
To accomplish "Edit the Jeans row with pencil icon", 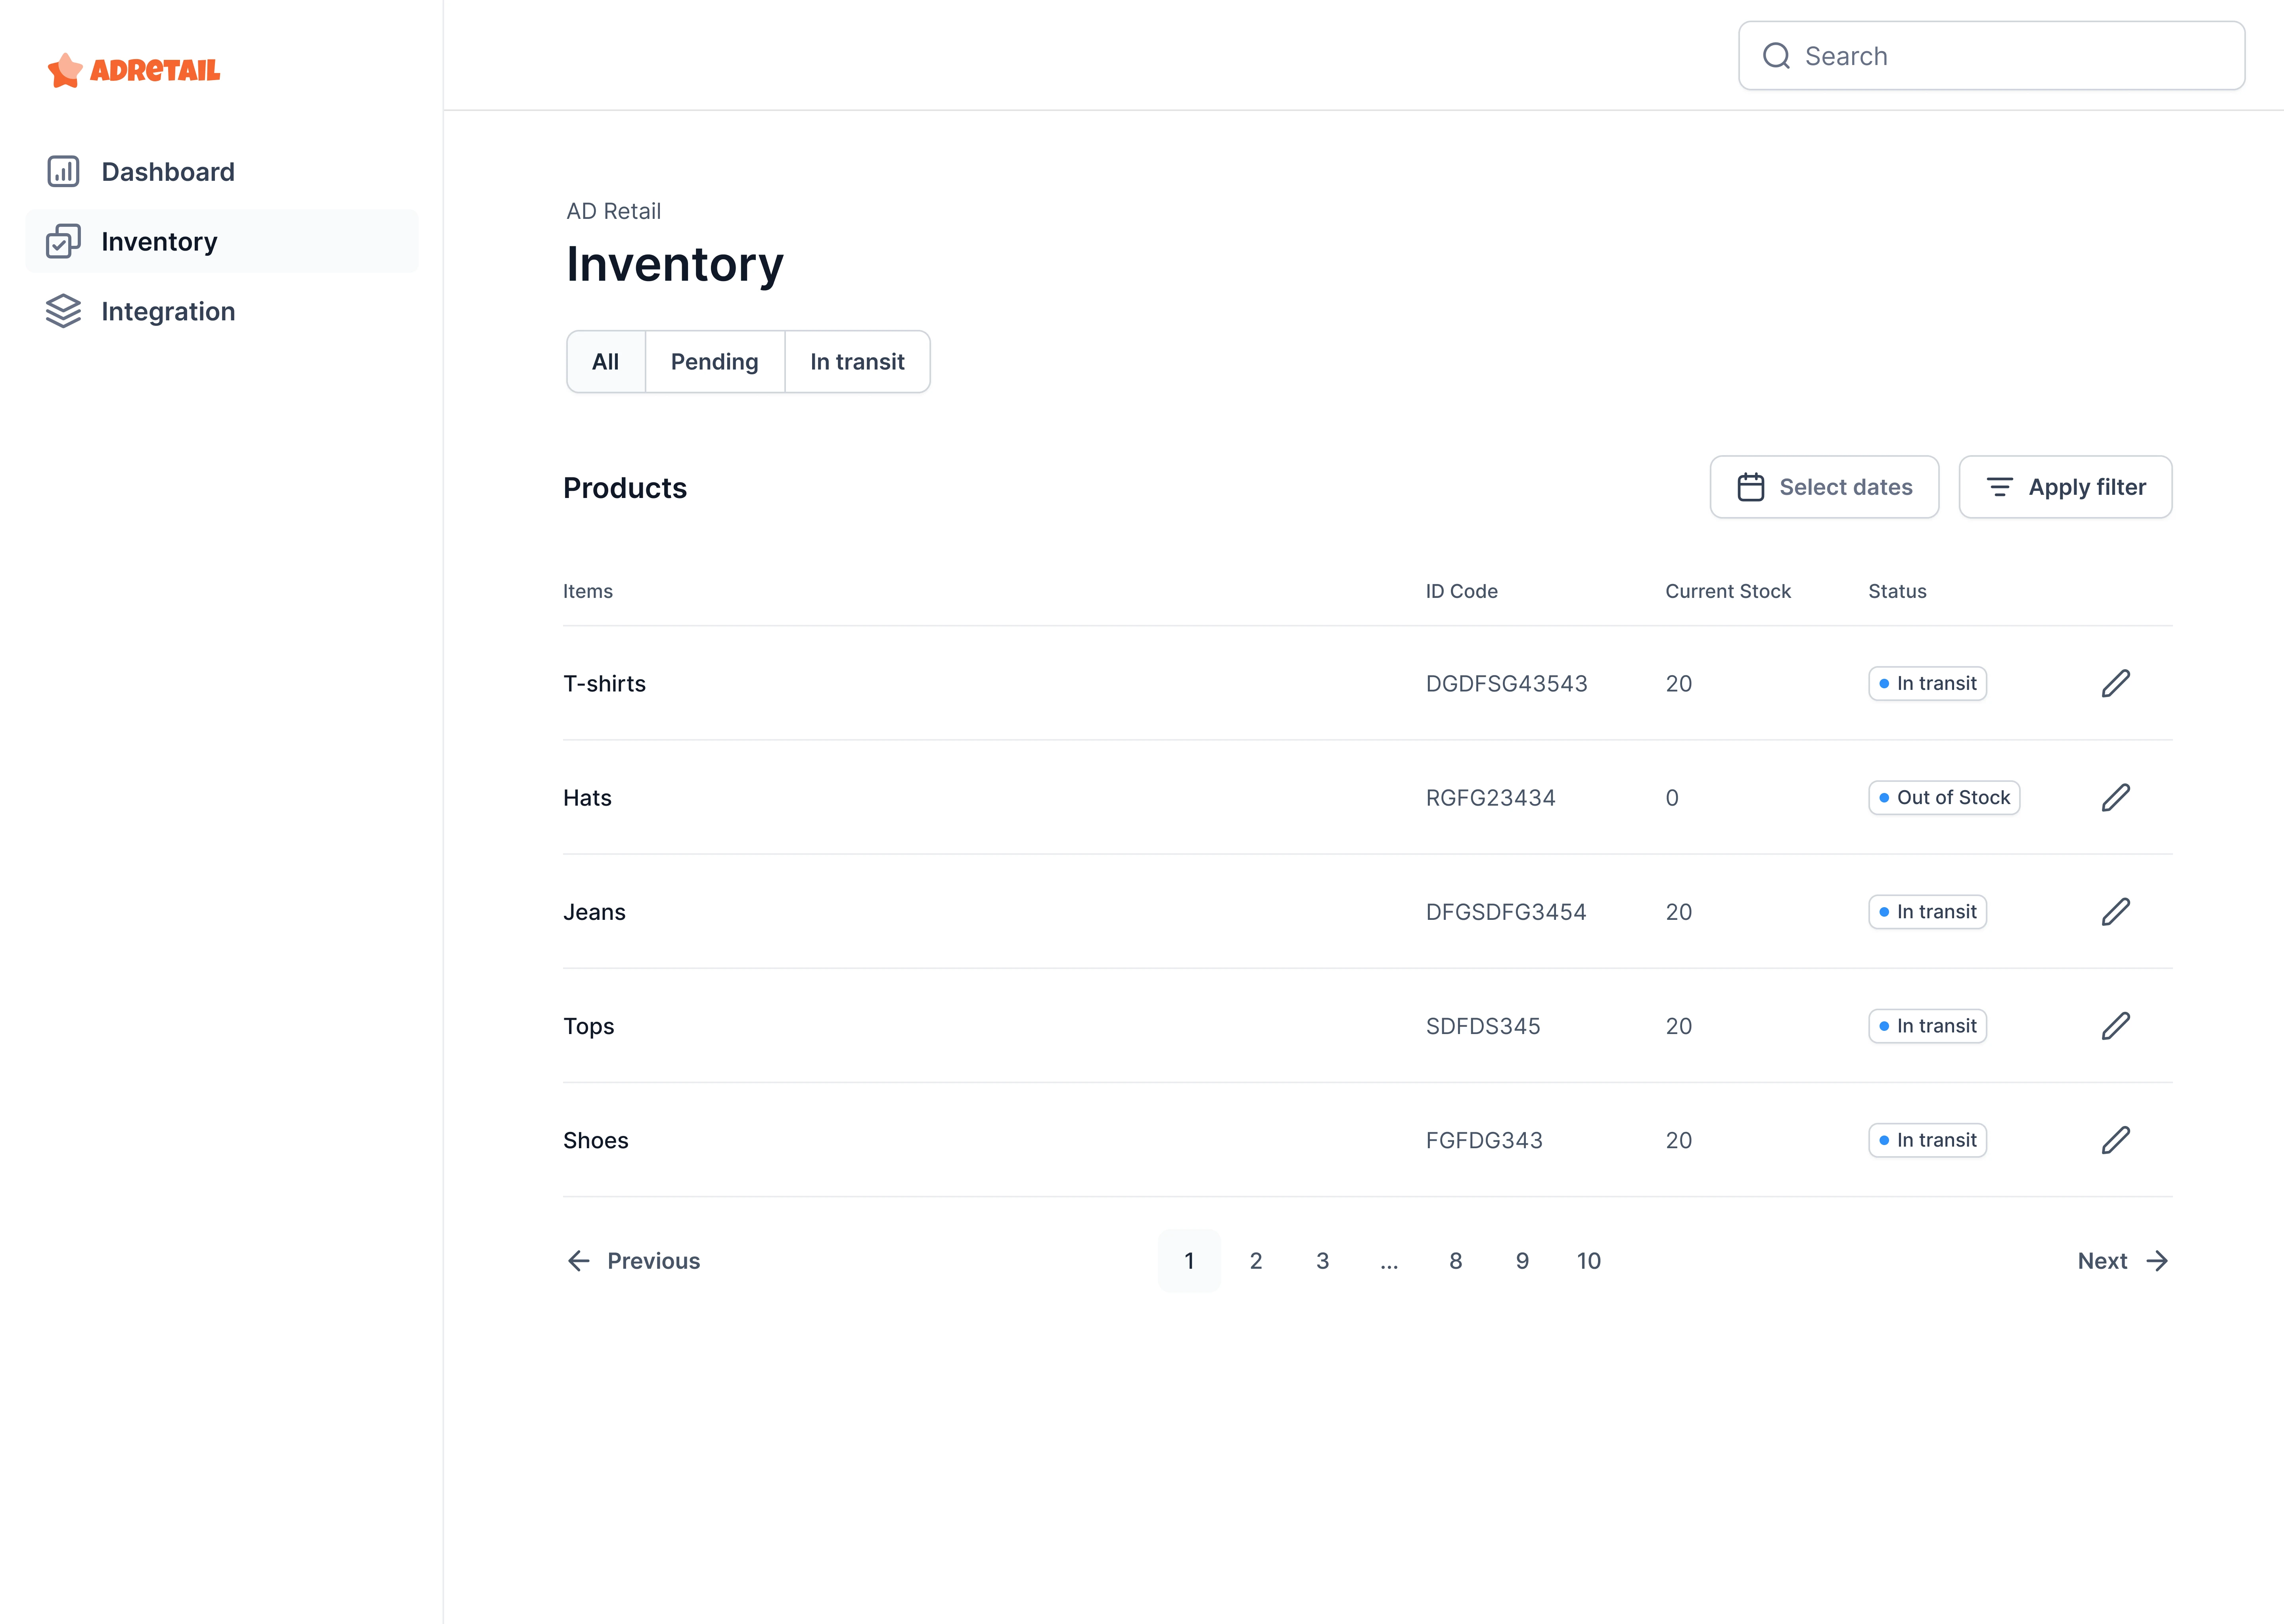I will [2115, 911].
